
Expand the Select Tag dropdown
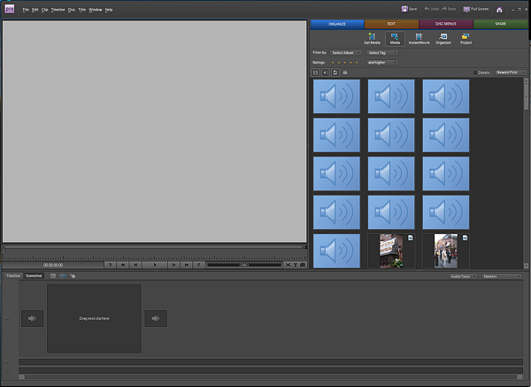pyautogui.click(x=381, y=53)
